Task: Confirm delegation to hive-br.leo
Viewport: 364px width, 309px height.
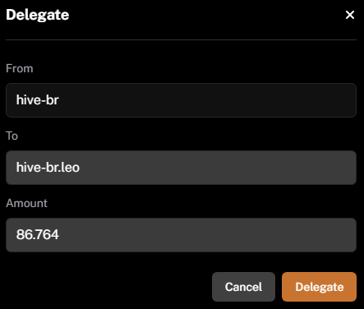Action: [x=319, y=287]
